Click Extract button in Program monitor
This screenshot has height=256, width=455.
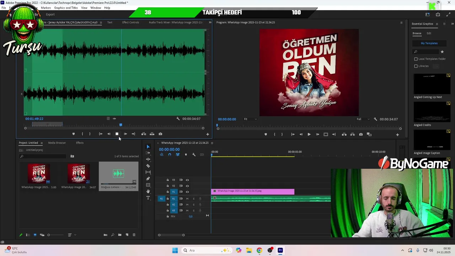pyautogui.click(x=352, y=134)
